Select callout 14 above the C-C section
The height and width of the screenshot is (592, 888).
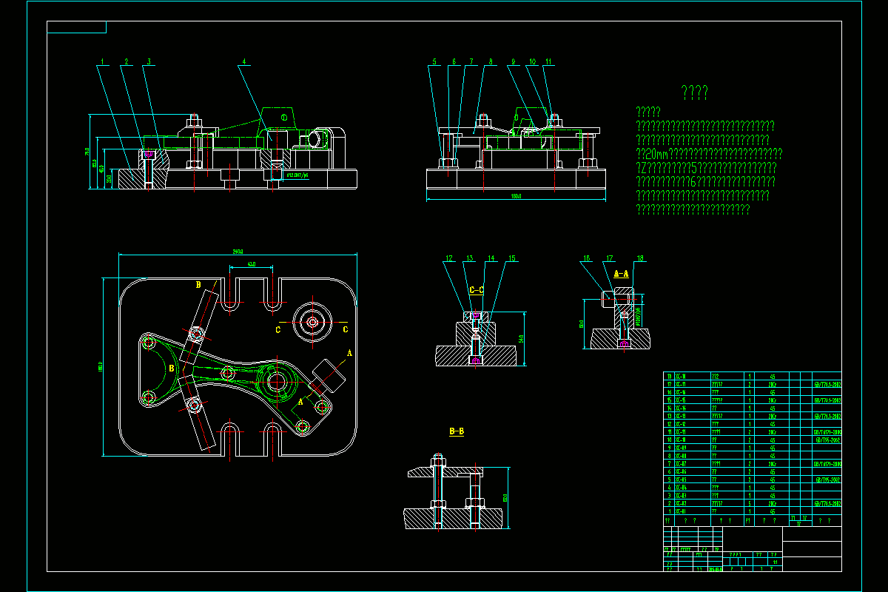(x=491, y=259)
